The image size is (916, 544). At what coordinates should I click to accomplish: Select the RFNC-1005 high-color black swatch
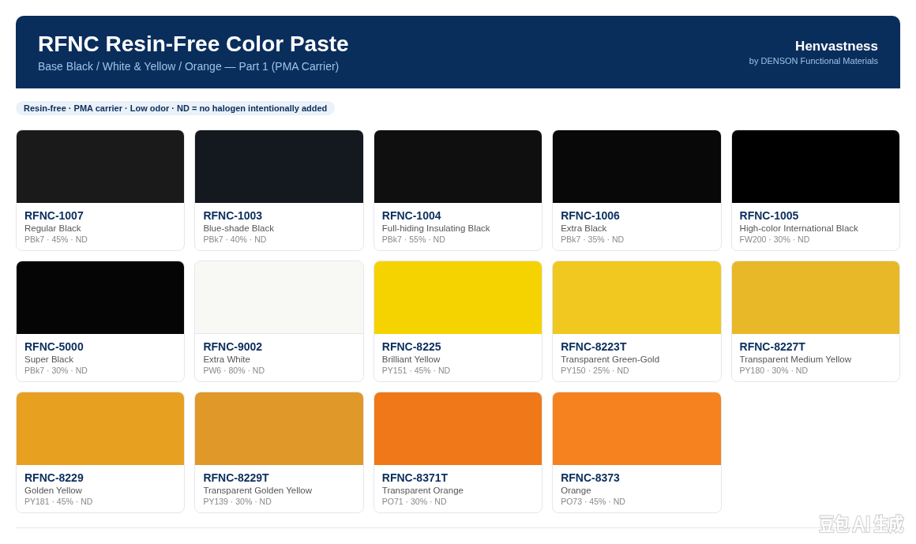point(815,167)
